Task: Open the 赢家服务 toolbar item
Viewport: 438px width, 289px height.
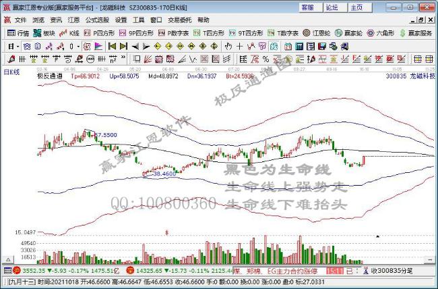Action: [x=417, y=32]
